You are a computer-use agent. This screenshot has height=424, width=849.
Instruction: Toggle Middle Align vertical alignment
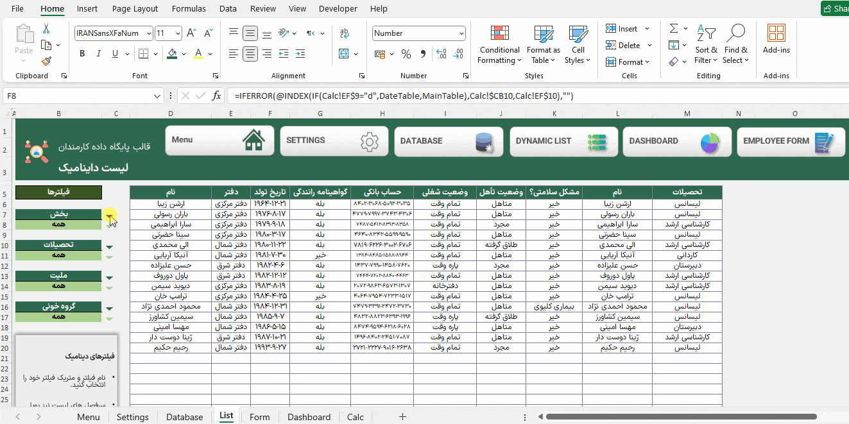tap(250, 33)
